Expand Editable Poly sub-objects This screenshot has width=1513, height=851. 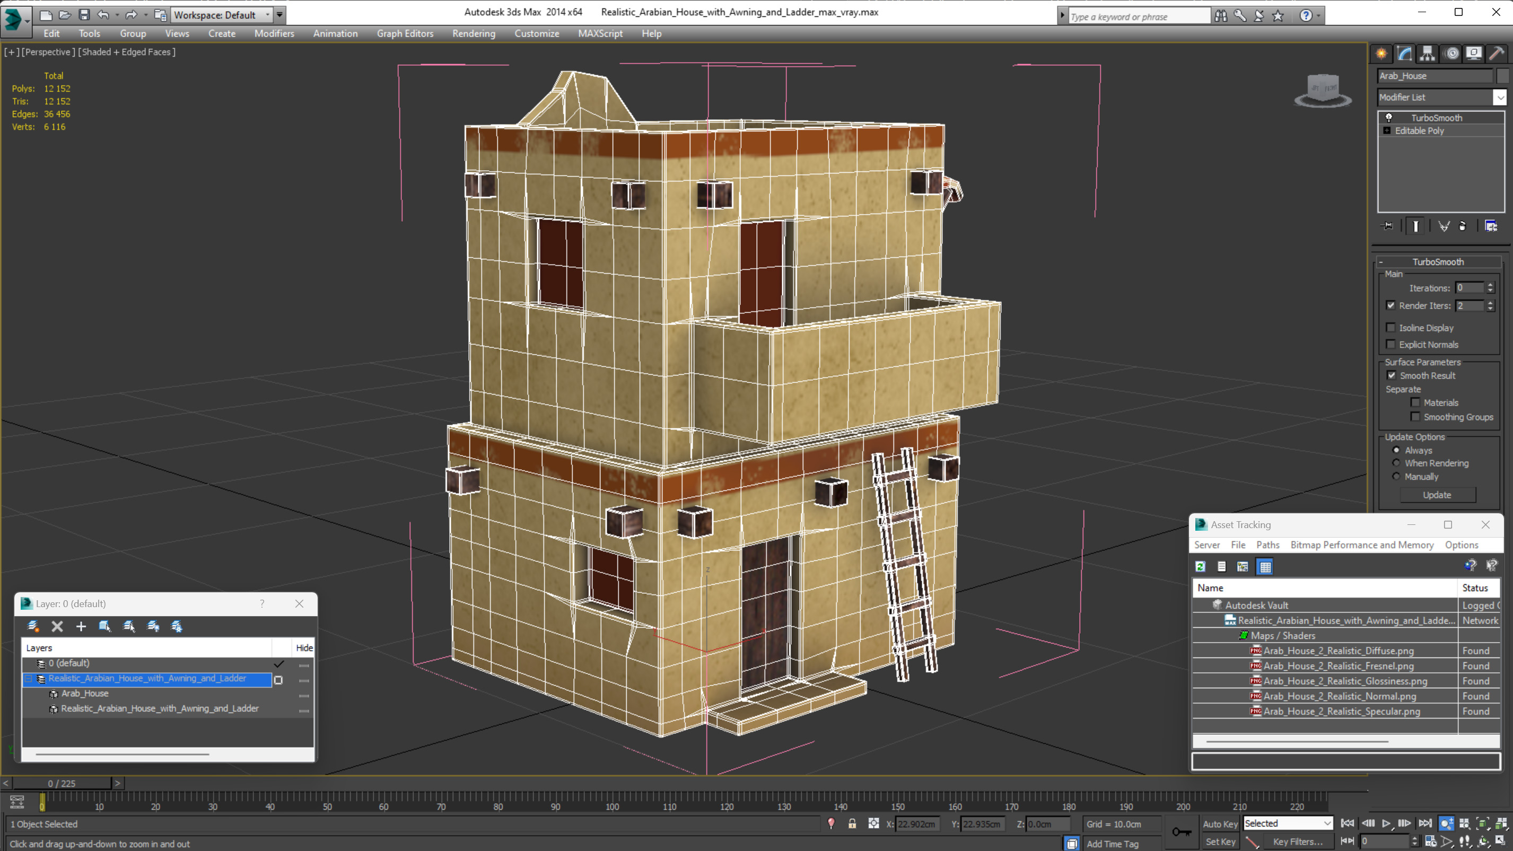(1387, 130)
